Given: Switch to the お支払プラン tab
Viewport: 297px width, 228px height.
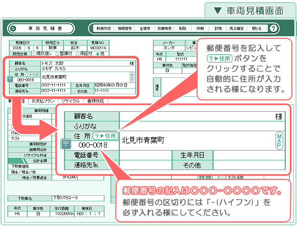Looking at the screenshot, I should (x=43, y=101).
